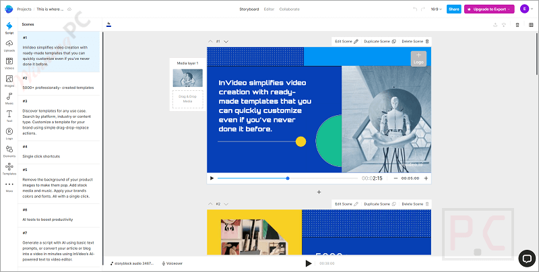
Task: Click the InVideo home logo
Action: click(x=9, y=9)
